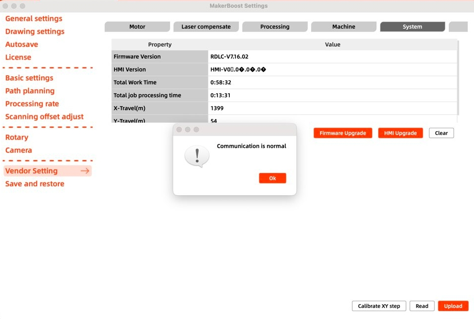
Task: Select the System tab
Action: (x=412, y=27)
